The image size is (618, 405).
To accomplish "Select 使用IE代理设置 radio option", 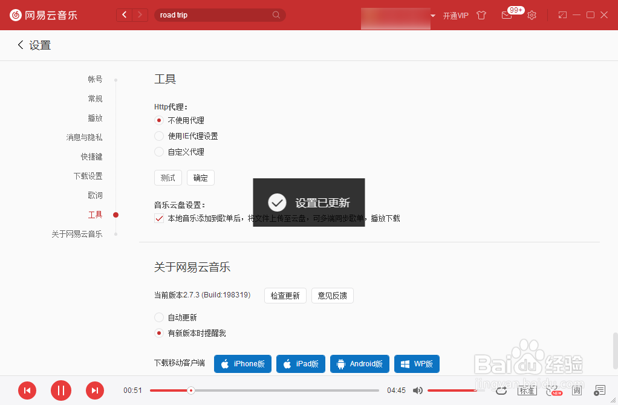I will [x=159, y=136].
